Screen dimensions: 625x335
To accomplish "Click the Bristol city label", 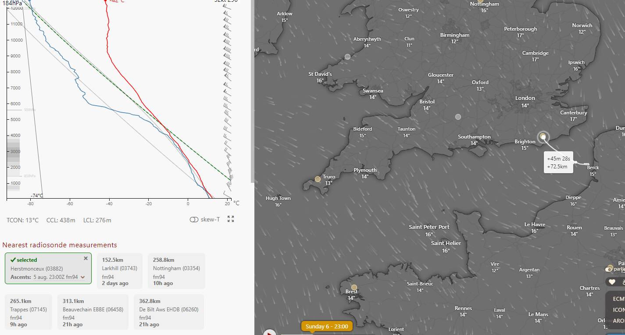I will pos(427,101).
